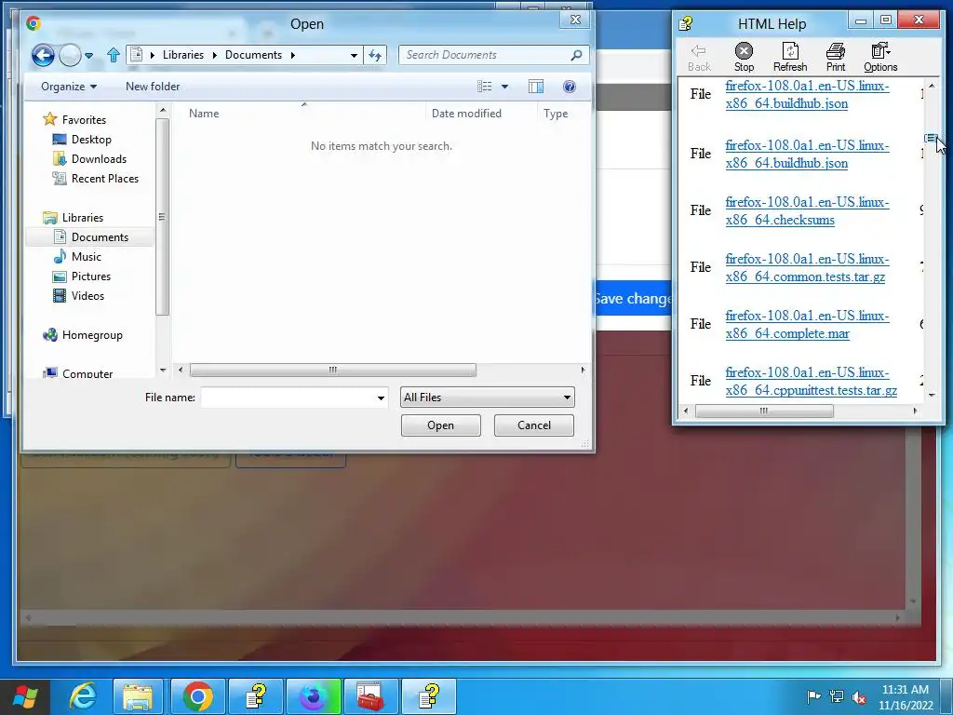Click Refresh in HTML Help toolbar
953x715 pixels.
click(790, 57)
